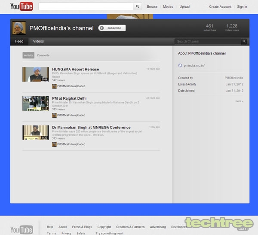Select the Activity filter tab
Screen dimensions: 258x235
point(28,55)
